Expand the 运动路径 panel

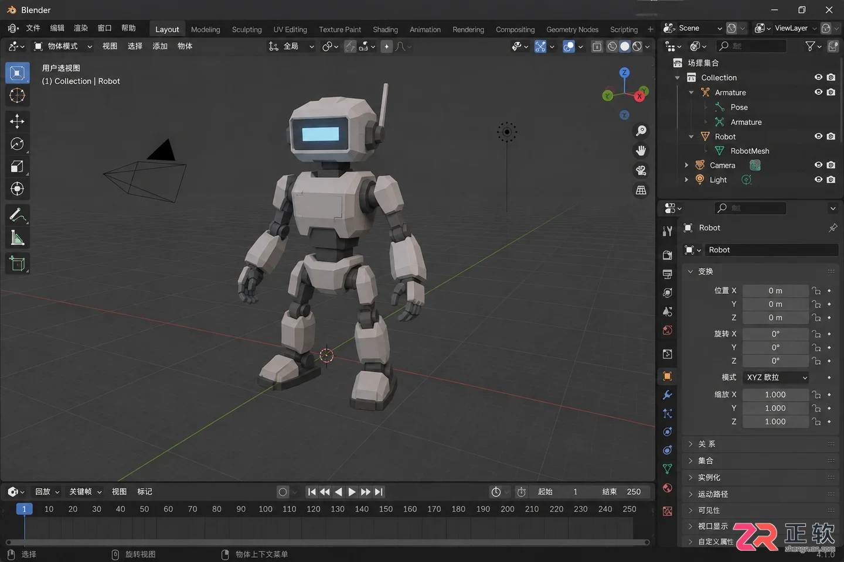tap(761, 494)
